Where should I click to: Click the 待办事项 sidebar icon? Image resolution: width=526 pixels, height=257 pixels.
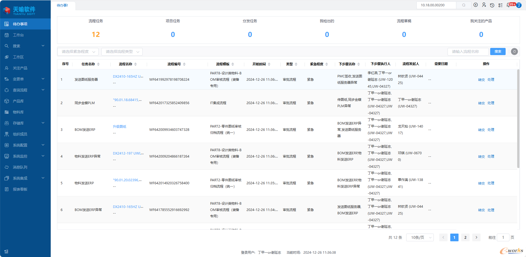7,24
